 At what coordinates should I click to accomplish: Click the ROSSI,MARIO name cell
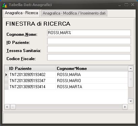click(x=92, y=81)
